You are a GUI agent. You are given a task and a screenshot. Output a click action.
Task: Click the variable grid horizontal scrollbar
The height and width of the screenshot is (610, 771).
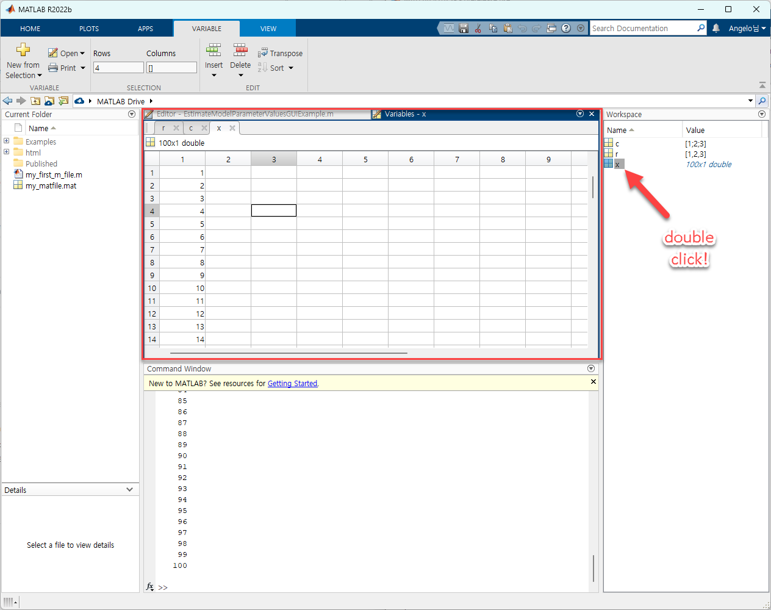pos(289,353)
